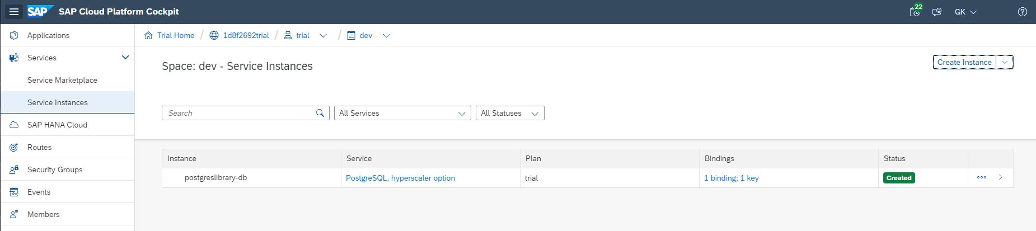The width and height of the screenshot is (1036, 231).
Task: Collapse the Services section chevron
Action: pos(125,57)
